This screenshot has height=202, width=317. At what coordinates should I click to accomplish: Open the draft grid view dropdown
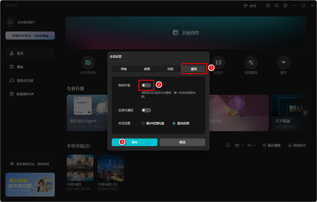pos(239,145)
